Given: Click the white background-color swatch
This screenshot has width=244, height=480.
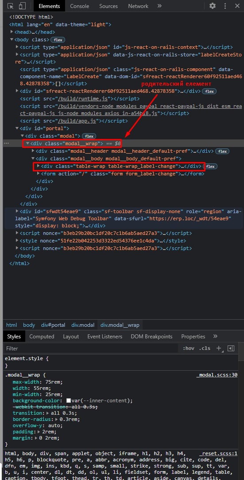Looking at the screenshot, I should 68,401.
